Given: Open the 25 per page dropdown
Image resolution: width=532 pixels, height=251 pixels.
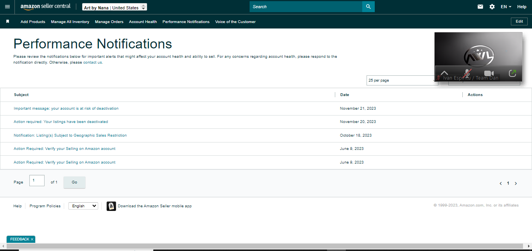Looking at the screenshot, I should point(402,80).
